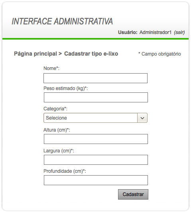191x212 pixels.
Task: Click the Nome* field label
Action: (x=51, y=68)
